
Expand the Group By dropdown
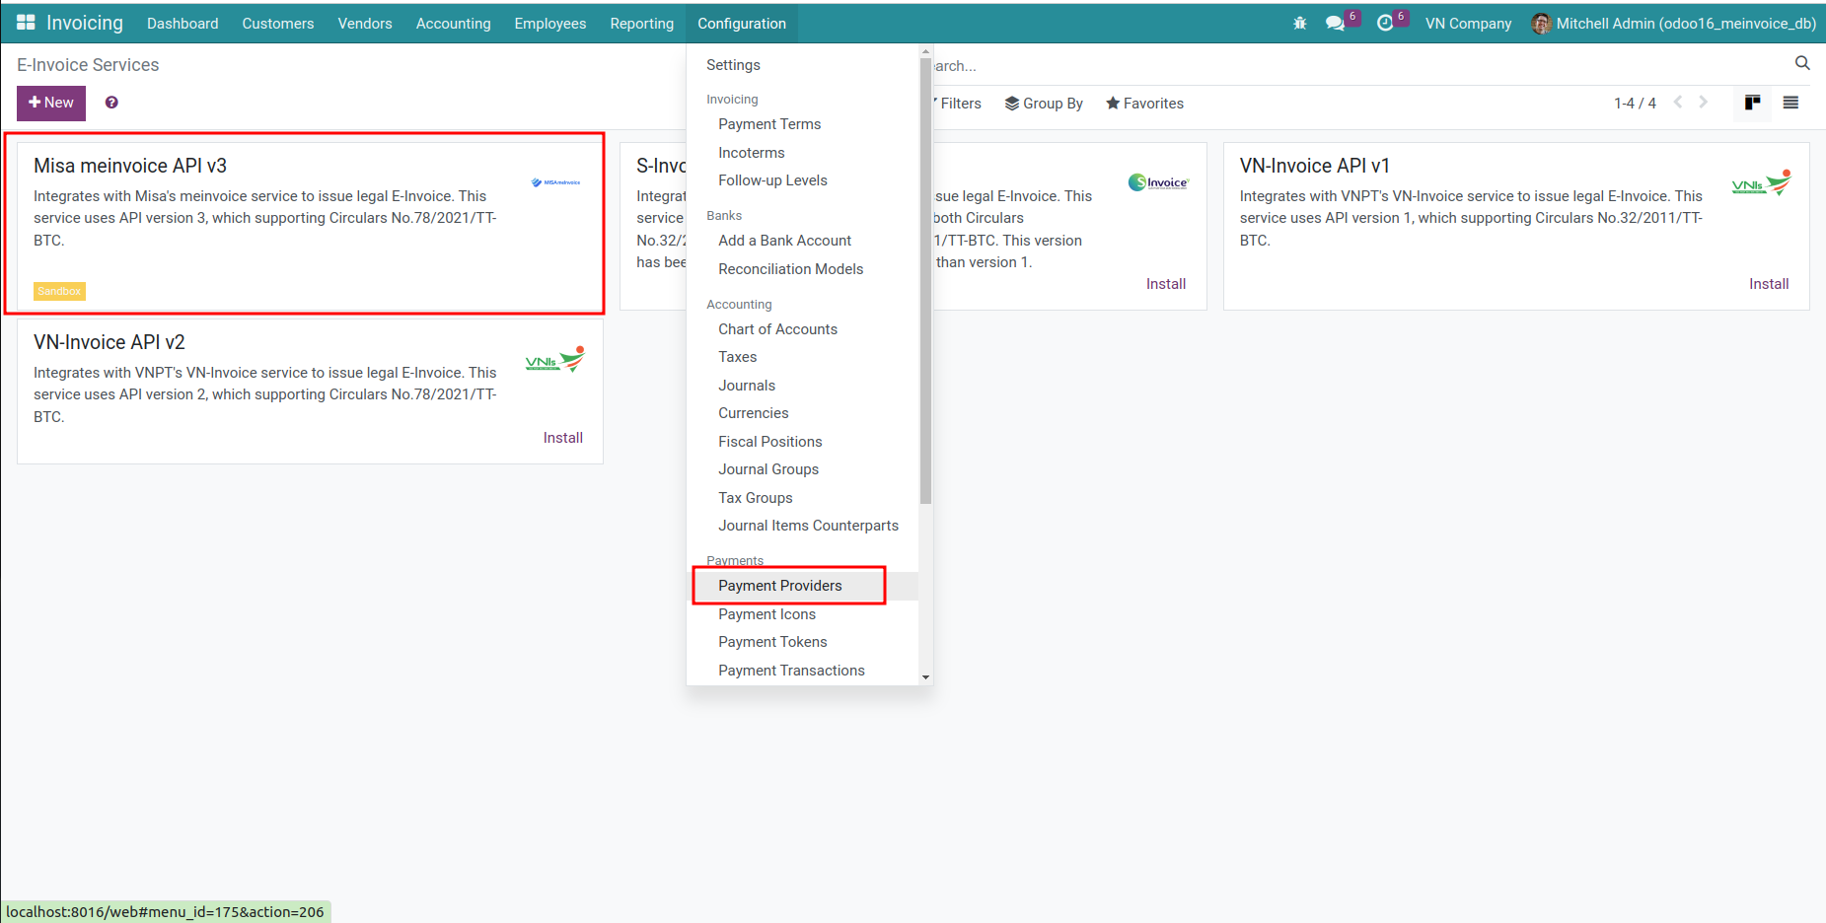pos(1044,104)
